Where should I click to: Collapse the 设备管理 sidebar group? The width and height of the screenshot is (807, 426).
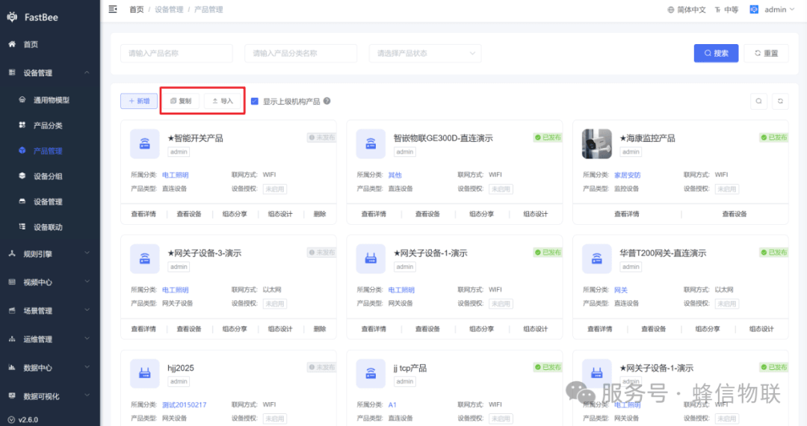click(x=50, y=72)
